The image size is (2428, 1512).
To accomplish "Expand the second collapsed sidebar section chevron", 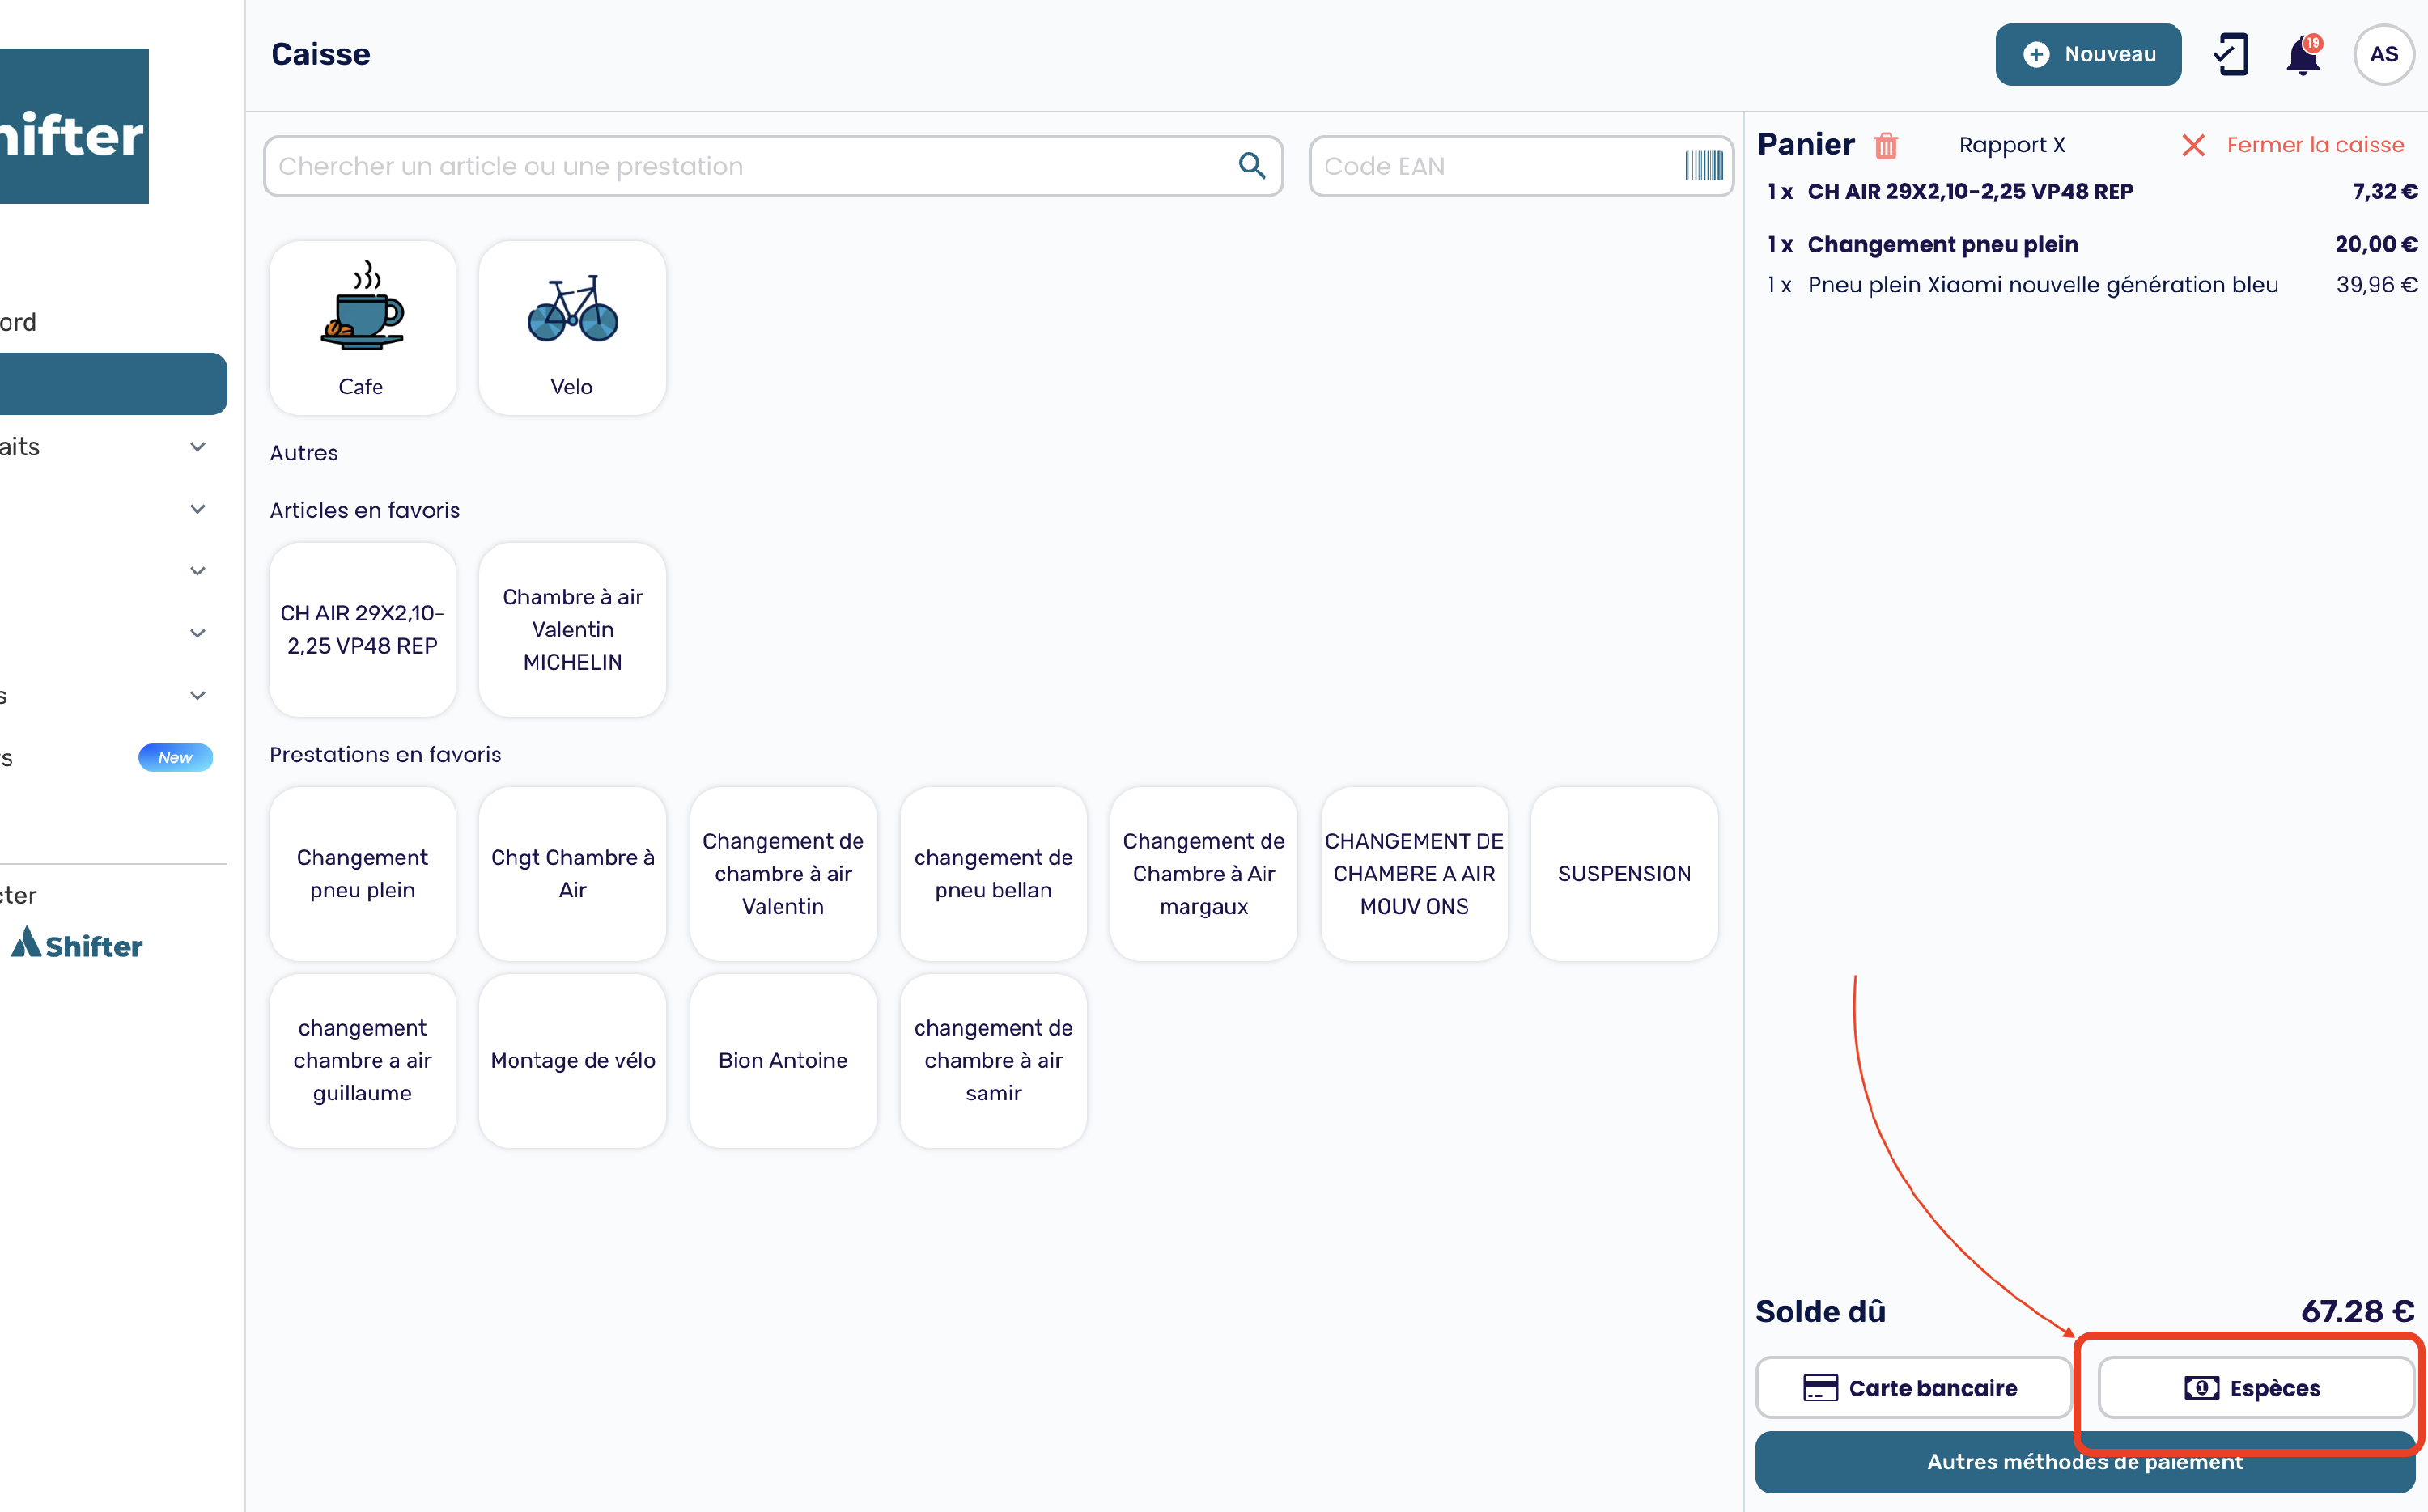I will pyautogui.click(x=198, y=509).
